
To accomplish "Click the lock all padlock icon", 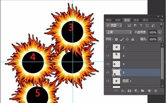I will 133,39.
